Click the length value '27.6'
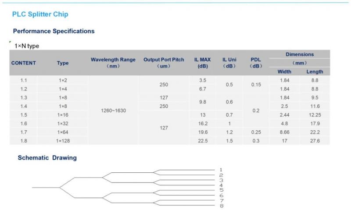The width and height of the screenshot is (351, 210). point(315,141)
